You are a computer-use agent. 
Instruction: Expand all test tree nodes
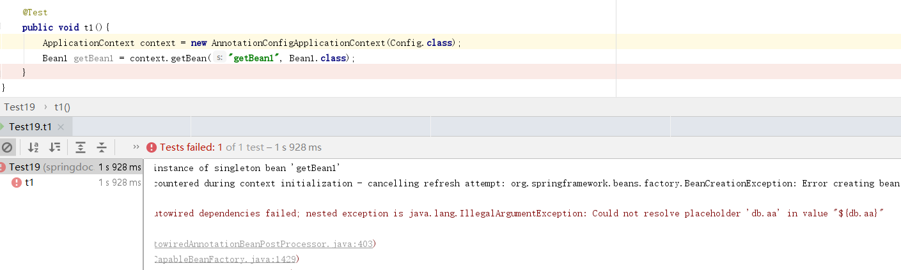point(81,147)
